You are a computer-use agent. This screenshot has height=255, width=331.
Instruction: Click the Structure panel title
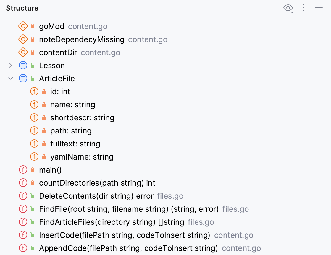(x=22, y=8)
